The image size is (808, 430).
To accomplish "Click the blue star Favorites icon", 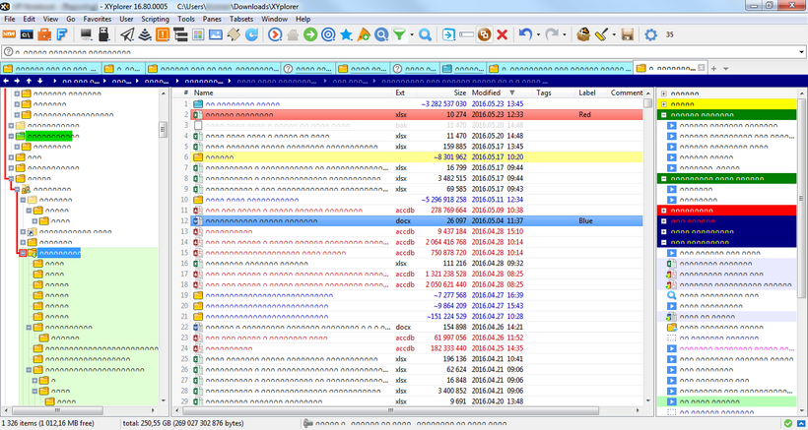I will (x=346, y=35).
